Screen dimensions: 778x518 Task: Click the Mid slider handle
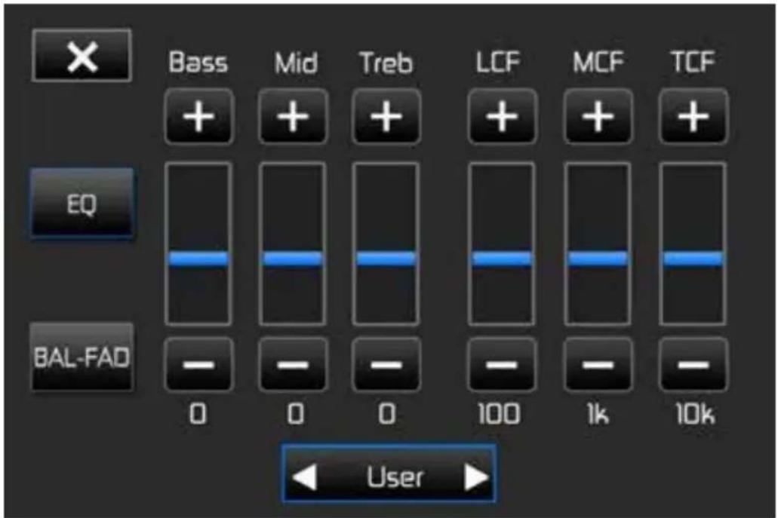(293, 259)
